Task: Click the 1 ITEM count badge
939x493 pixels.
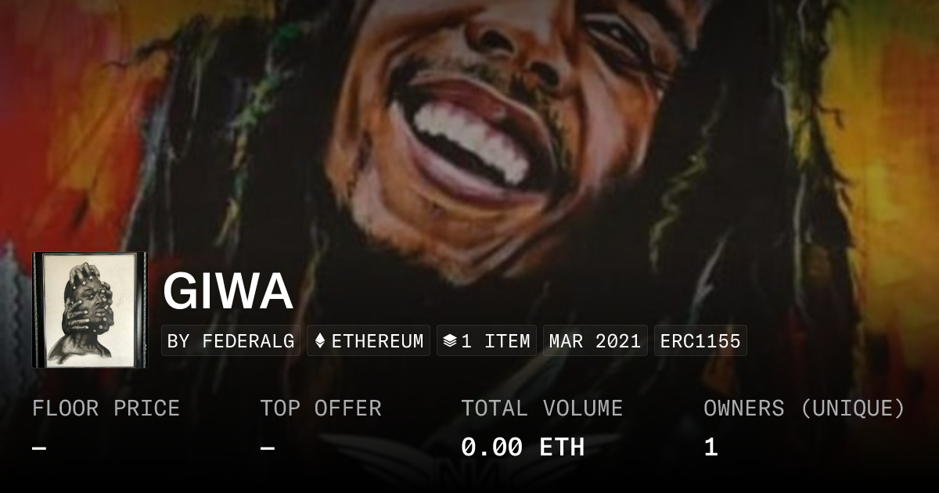Action: tap(487, 341)
